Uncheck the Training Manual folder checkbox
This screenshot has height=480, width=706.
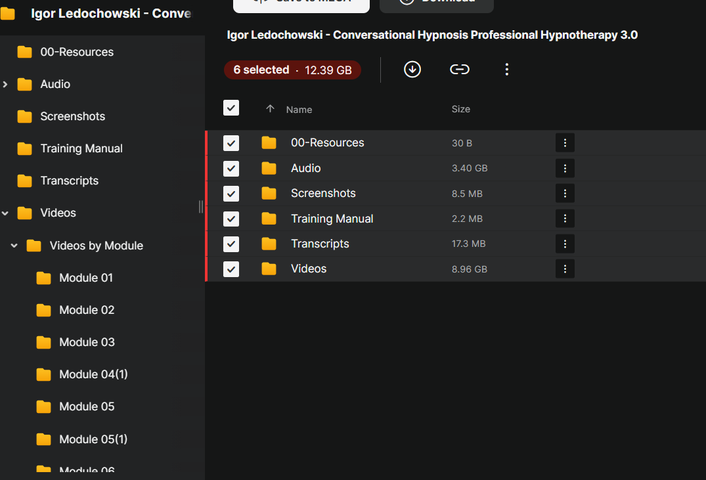(231, 219)
